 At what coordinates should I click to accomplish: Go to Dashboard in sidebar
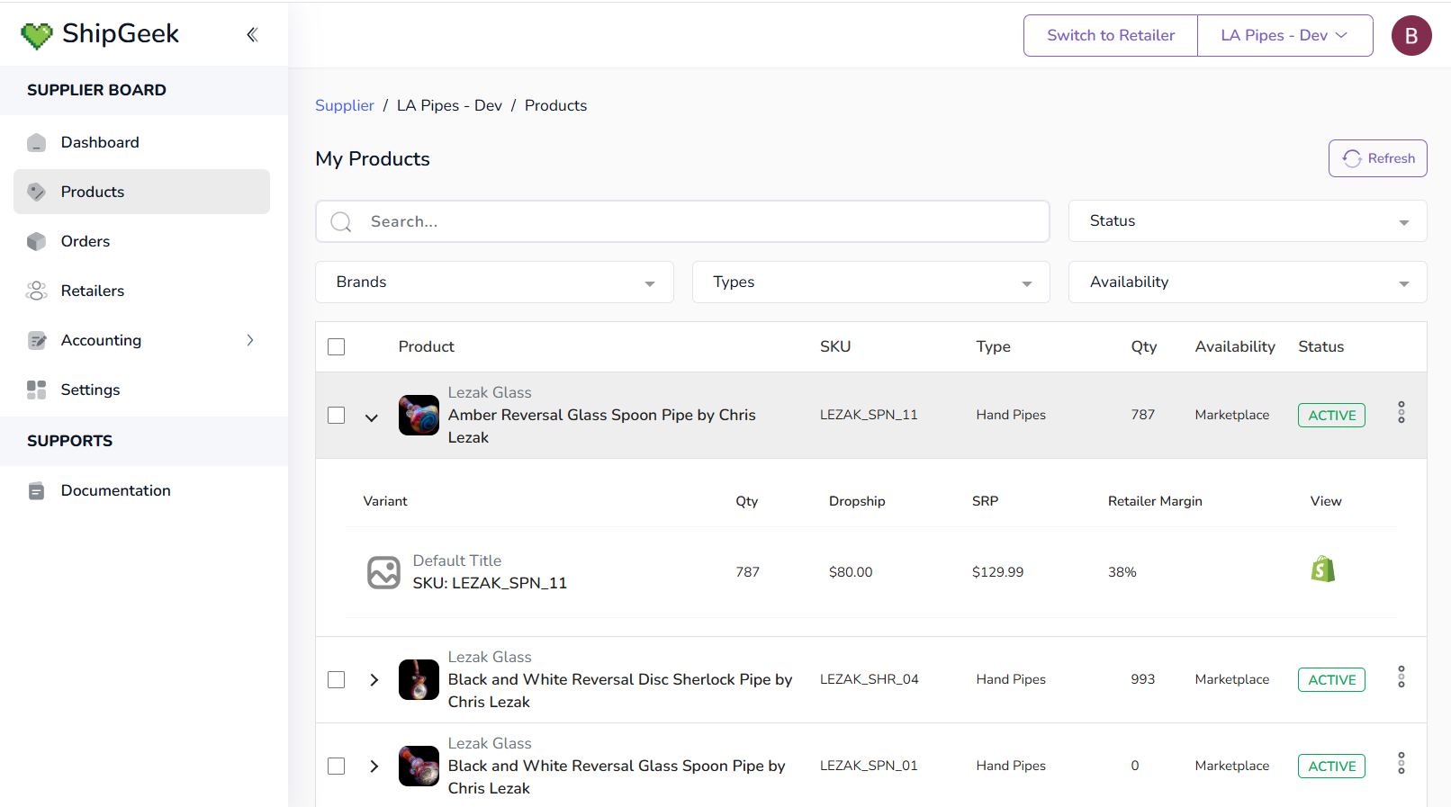pyautogui.click(x=141, y=142)
